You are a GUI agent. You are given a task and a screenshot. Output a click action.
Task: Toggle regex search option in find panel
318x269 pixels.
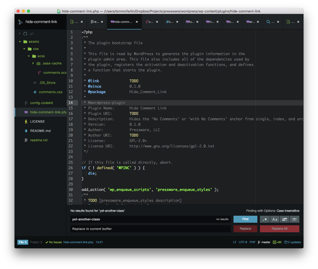coord(265,219)
